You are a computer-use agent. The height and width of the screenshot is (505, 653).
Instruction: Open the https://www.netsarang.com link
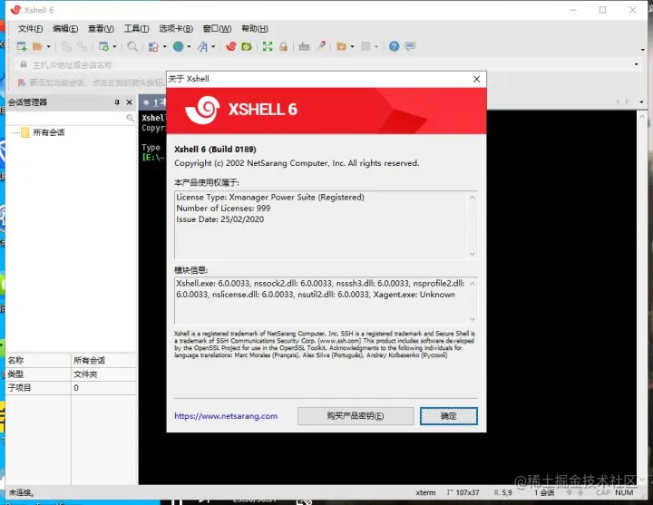(226, 416)
